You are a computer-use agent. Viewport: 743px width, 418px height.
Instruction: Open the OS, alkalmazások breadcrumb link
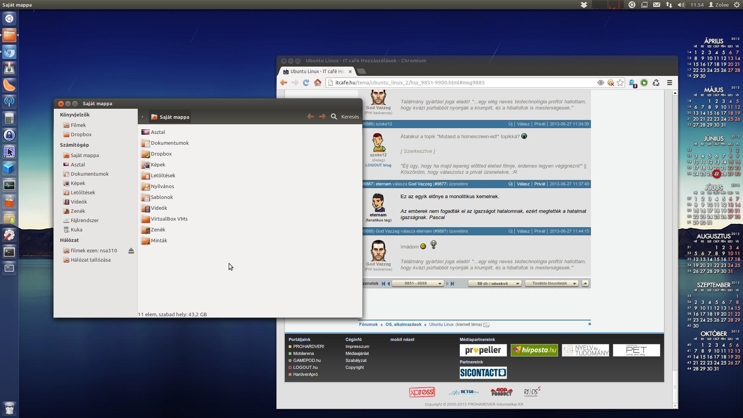[403, 324]
